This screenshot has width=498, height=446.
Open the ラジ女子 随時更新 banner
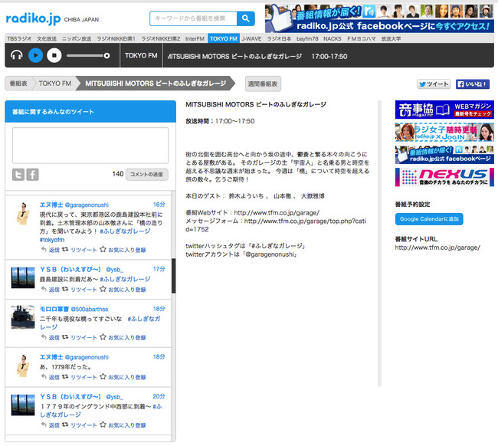tap(444, 132)
